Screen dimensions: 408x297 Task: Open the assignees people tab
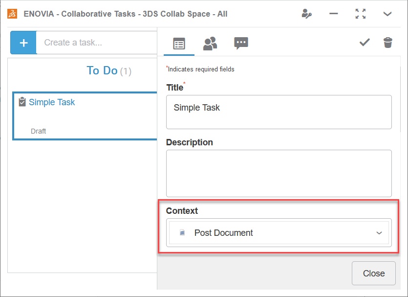click(x=210, y=44)
